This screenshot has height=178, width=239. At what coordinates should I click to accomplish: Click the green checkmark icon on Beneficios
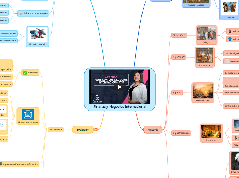(x=25, y=73)
